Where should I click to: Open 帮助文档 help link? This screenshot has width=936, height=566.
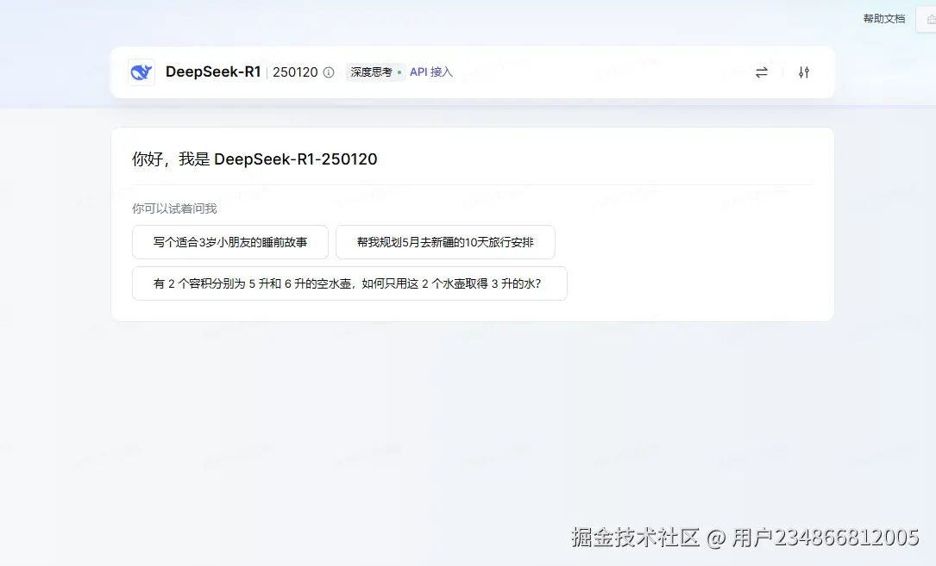884,18
